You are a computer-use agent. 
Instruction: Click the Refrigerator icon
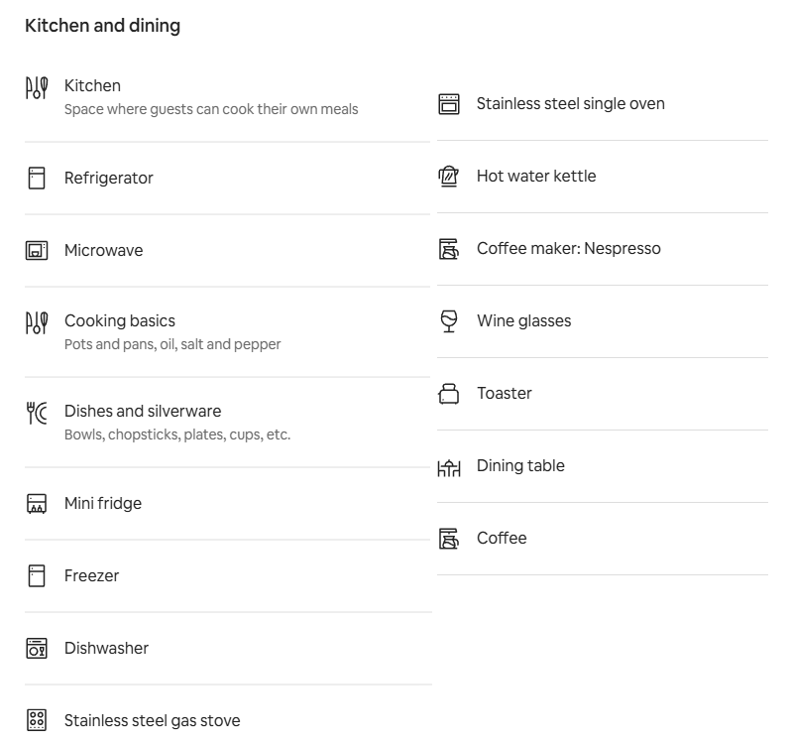[x=37, y=179]
